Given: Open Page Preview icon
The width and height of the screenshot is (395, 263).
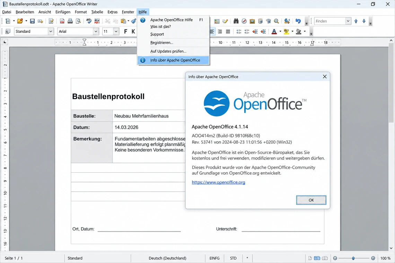Looking at the screenshot, I should [x=78, y=21].
